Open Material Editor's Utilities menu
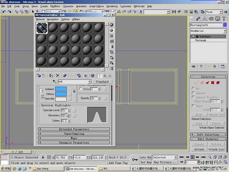Screen dimensions: 229x172 (76, 19)
